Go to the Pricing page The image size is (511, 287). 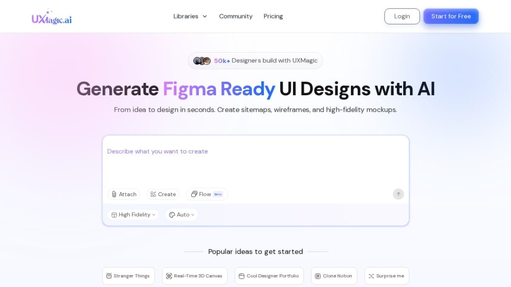point(273,16)
